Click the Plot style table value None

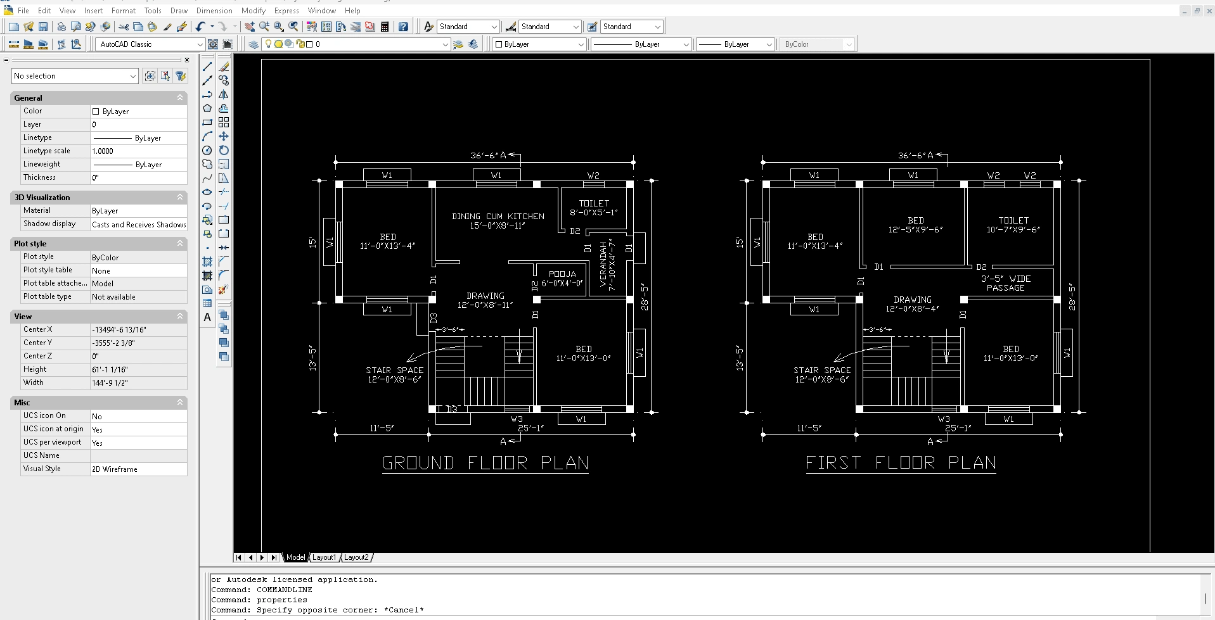coord(139,270)
